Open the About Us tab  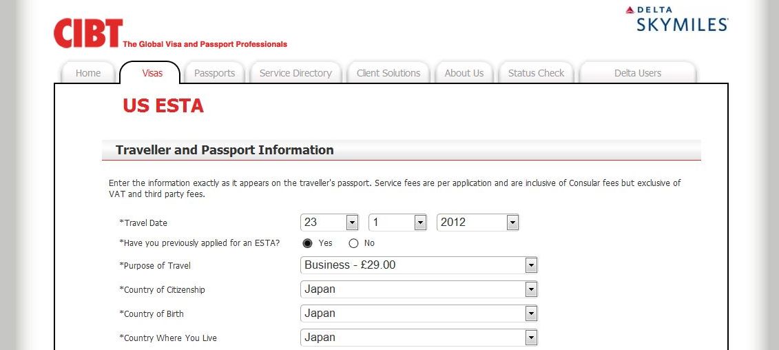point(464,73)
